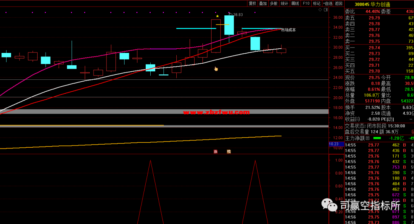Click the 卖四 price 29.78

tap(374, 24)
